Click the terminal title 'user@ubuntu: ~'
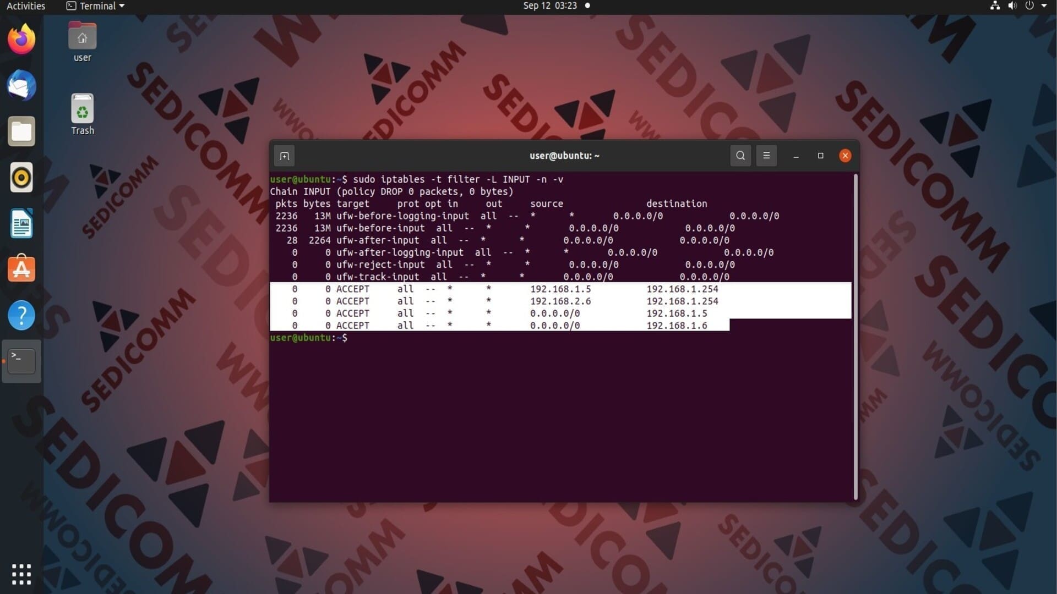The width and height of the screenshot is (1057, 594). click(x=564, y=156)
